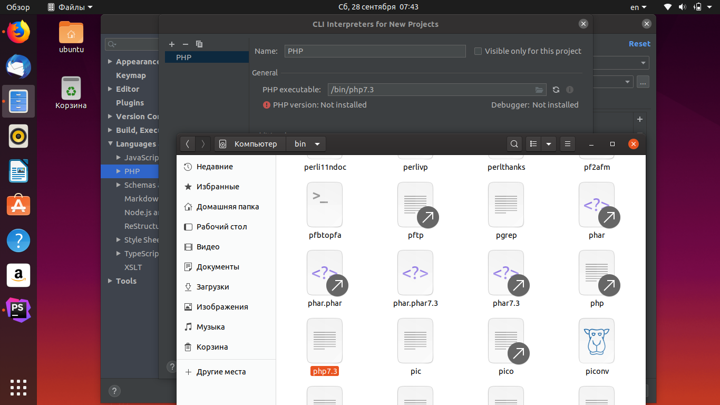Open search in the file manager
The image size is (720, 405).
coord(514,143)
